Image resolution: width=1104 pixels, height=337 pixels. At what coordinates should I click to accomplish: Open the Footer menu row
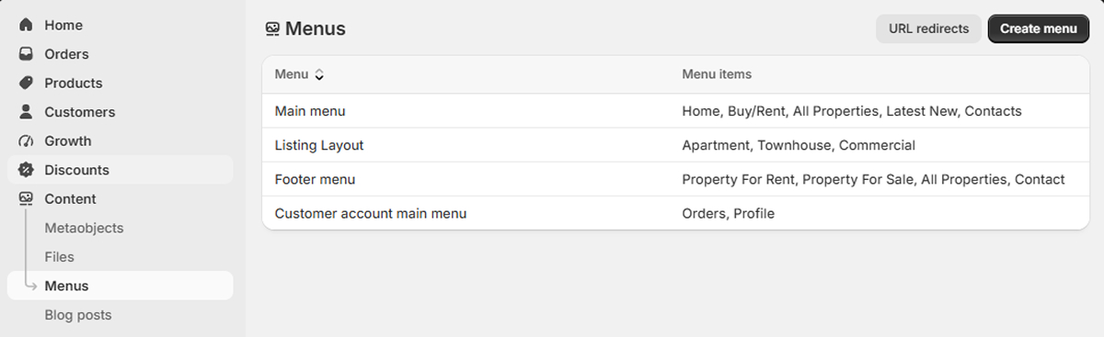[x=675, y=179]
